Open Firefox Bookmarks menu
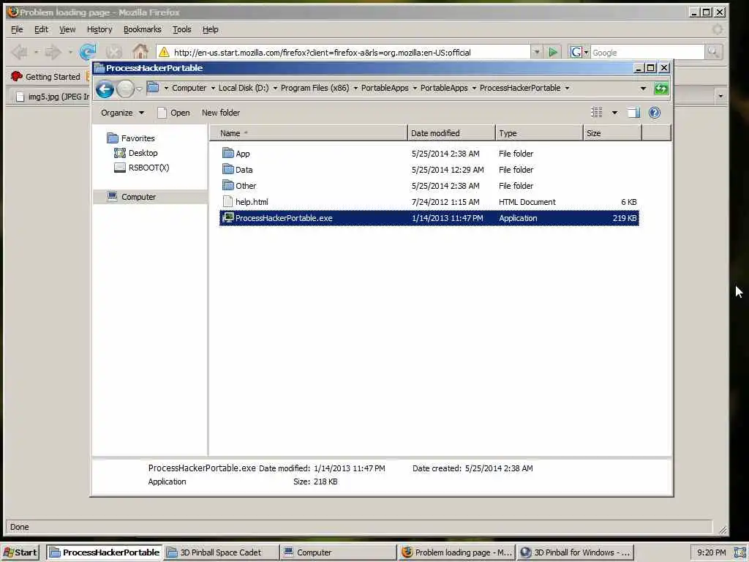Image resolution: width=749 pixels, height=562 pixels. (143, 29)
